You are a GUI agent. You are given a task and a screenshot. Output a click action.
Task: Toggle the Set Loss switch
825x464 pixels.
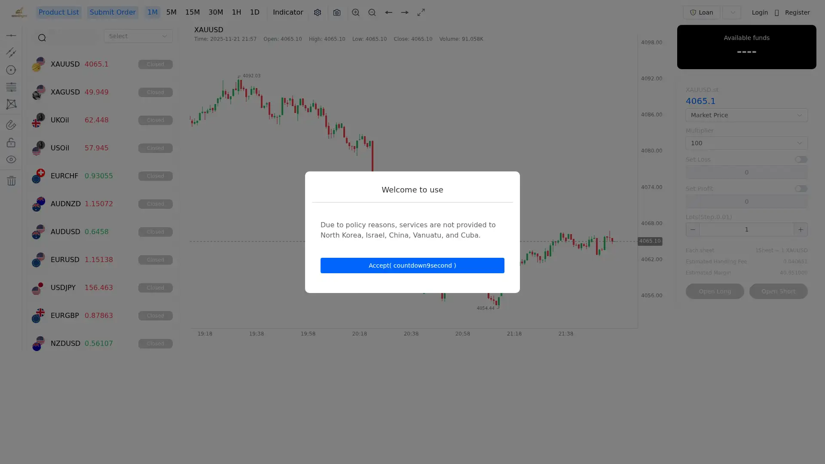pyautogui.click(x=801, y=159)
